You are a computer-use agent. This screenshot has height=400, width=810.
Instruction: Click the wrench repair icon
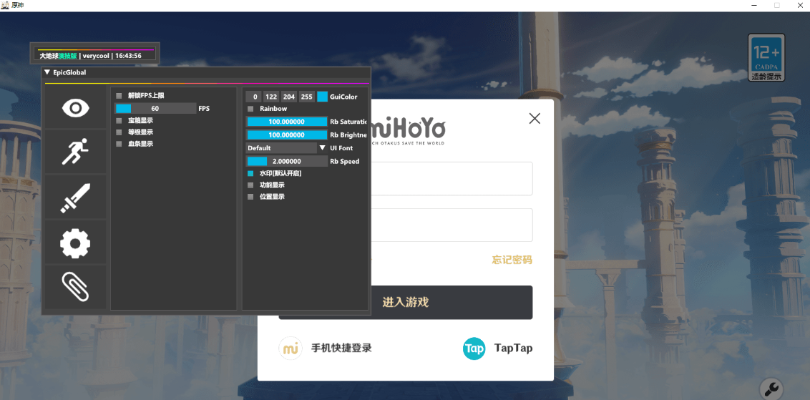pos(771,388)
